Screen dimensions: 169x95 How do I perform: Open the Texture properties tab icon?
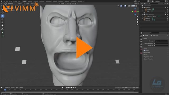point(141,53)
